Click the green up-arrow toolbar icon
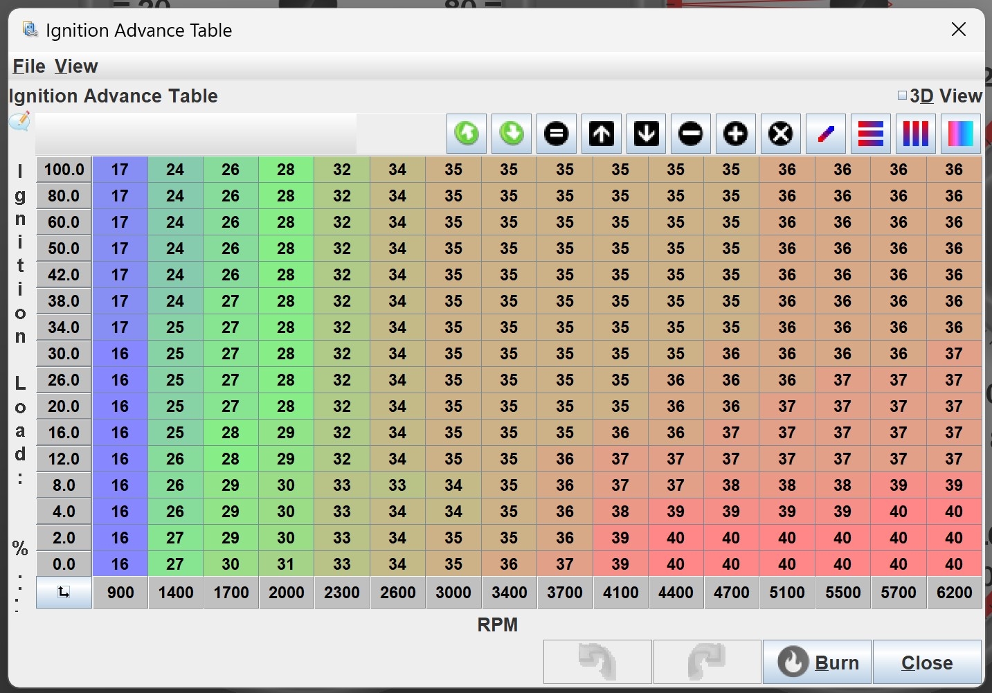Viewport: 992px width, 693px height. (467, 134)
